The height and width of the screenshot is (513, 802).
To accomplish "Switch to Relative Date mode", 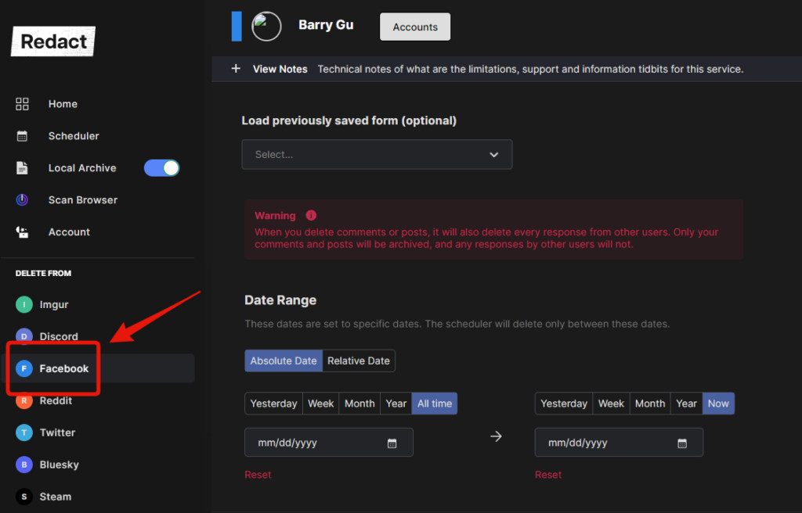I will click(x=359, y=361).
